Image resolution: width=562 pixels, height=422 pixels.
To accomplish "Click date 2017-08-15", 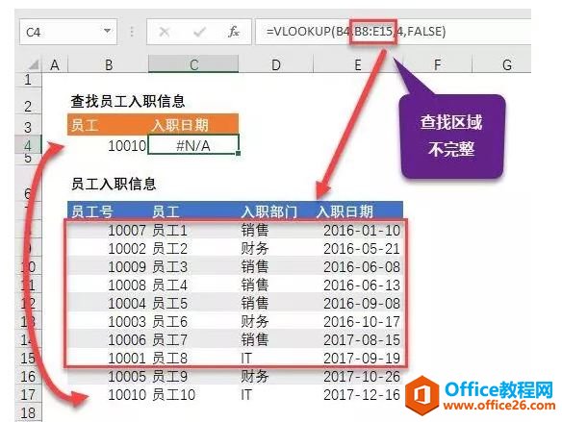I will [x=362, y=339].
